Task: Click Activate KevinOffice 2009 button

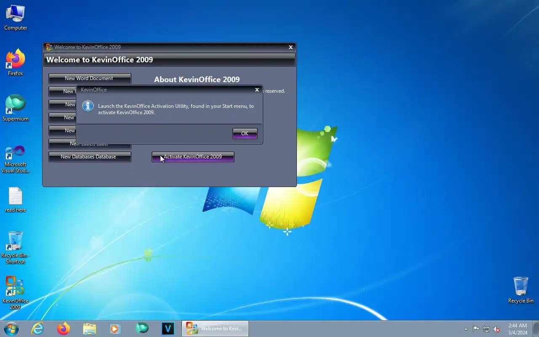Action: 193,157
